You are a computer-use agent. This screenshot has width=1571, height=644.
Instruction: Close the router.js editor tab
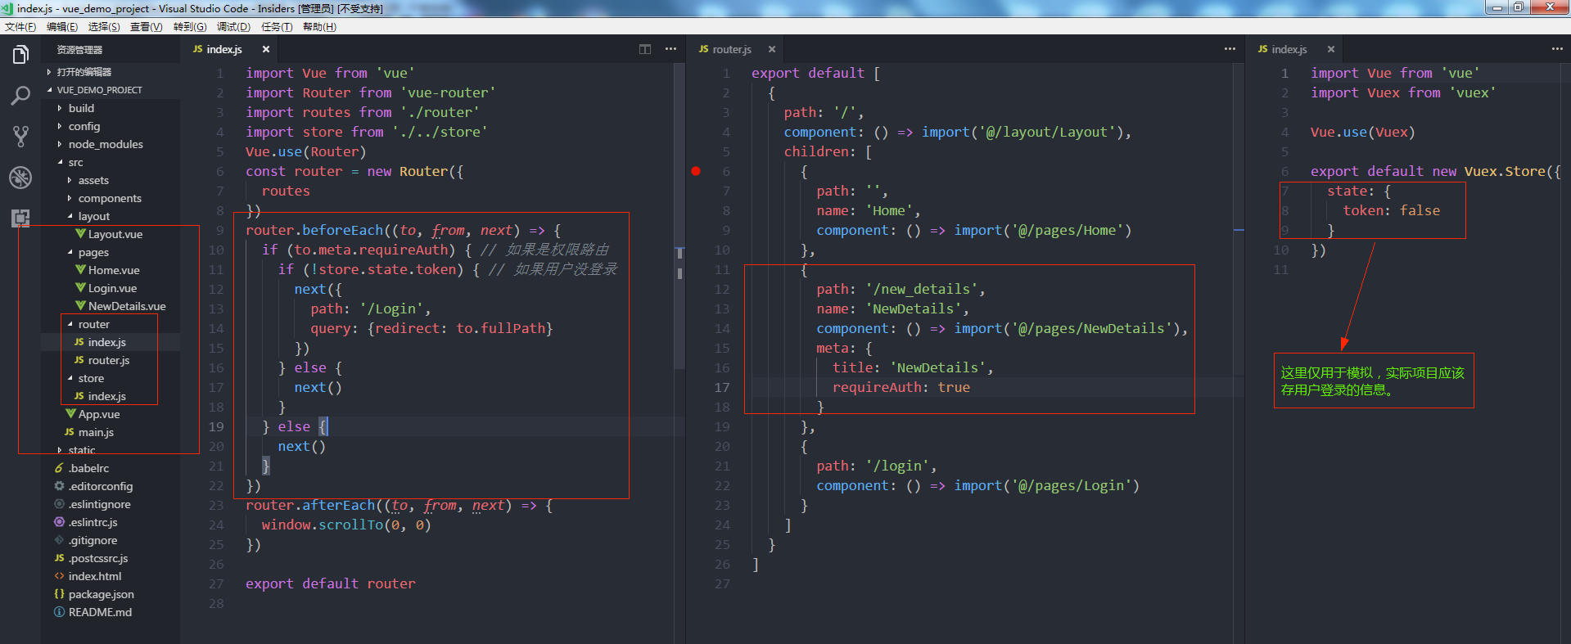(772, 49)
